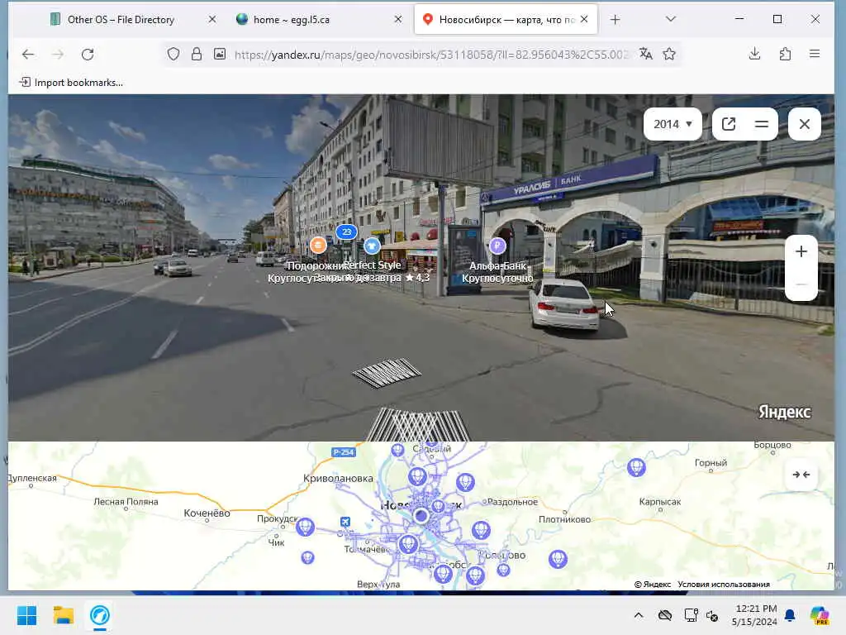846x635 pixels.
Task: Select Плотниково label on the map
Action: click(564, 519)
